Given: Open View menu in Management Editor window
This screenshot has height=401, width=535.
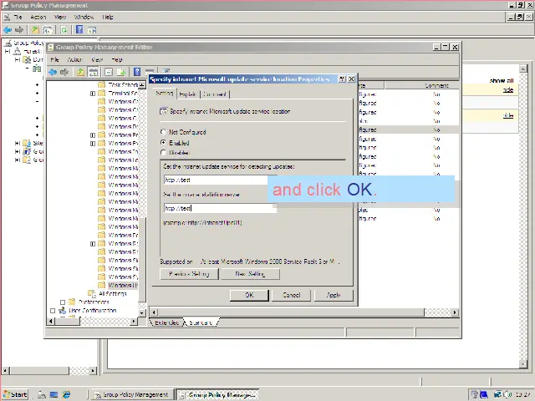Looking at the screenshot, I should click(x=97, y=59).
